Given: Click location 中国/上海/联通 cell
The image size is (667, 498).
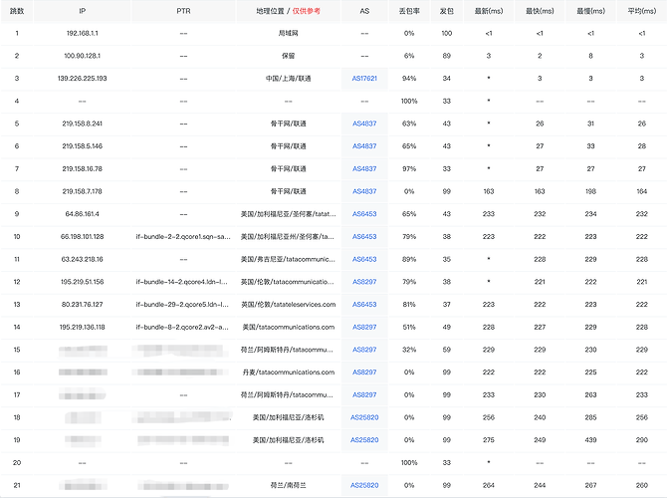Looking at the screenshot, I should pos(288,79).
